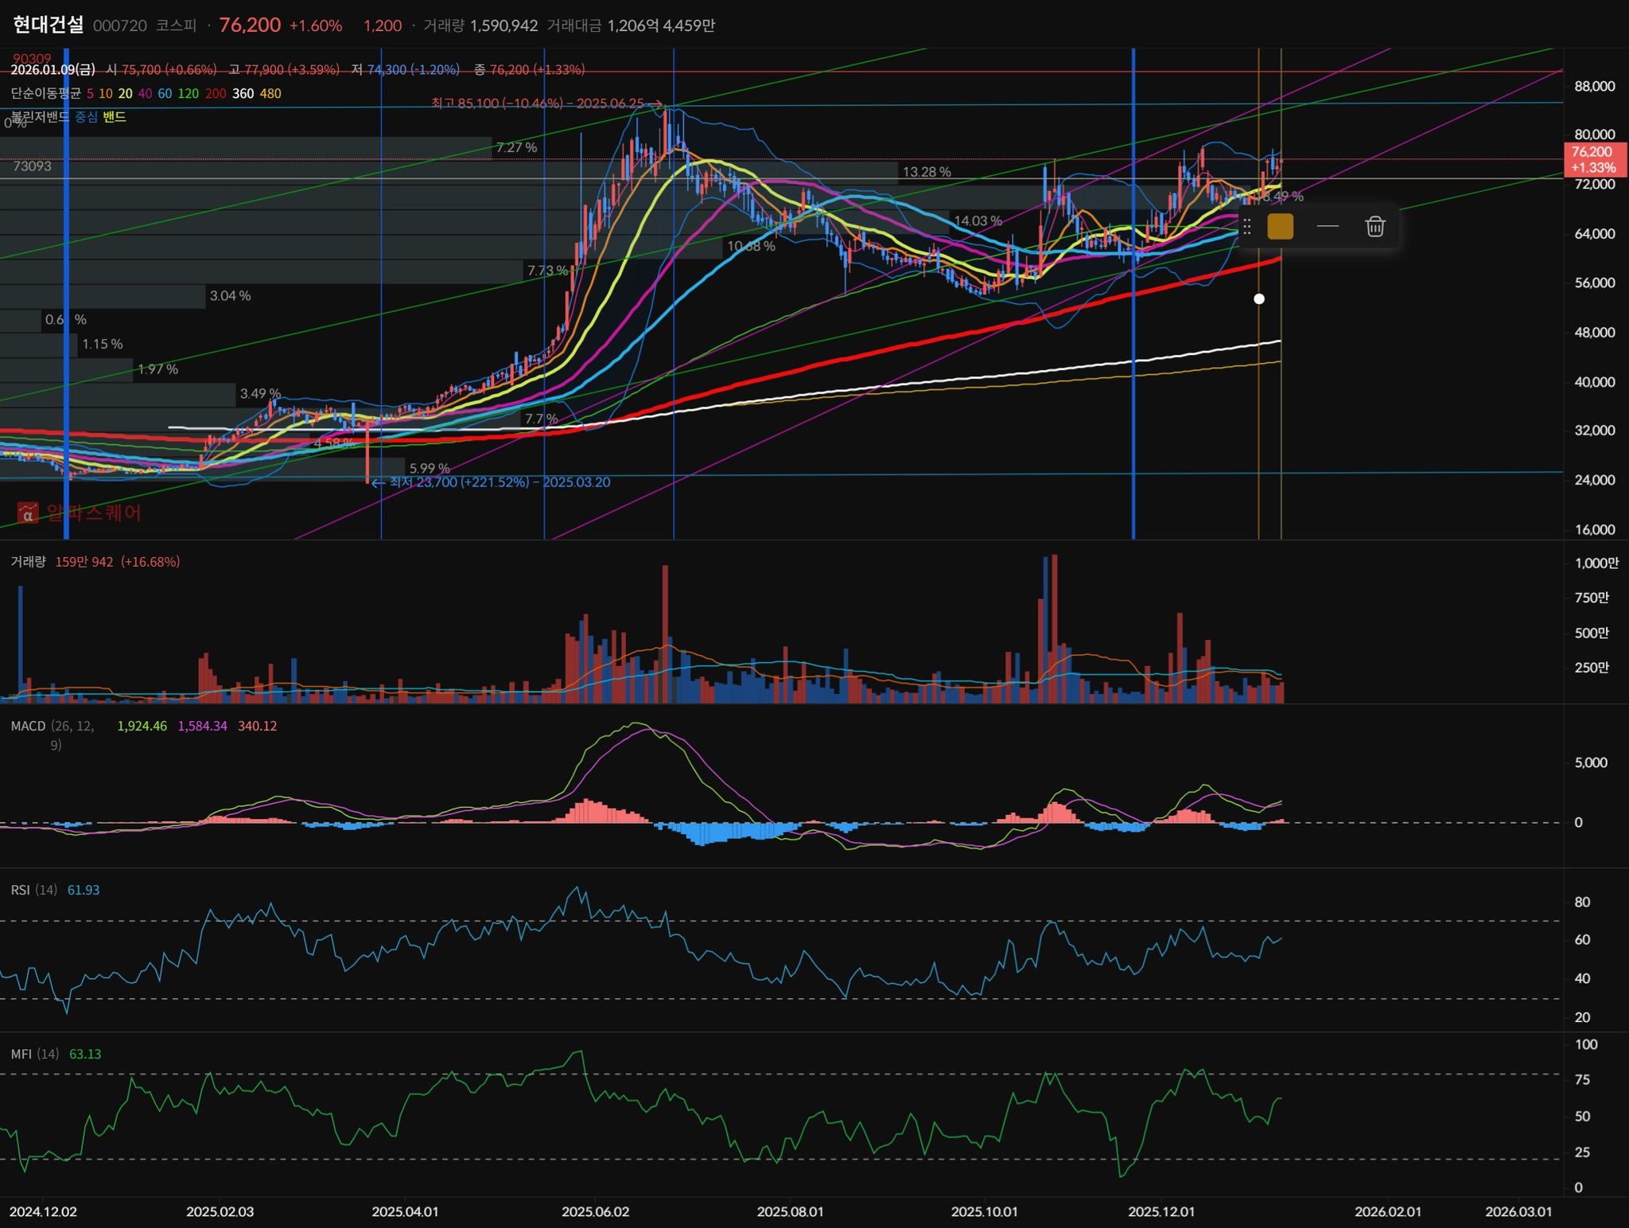Open line style option on drawing toolbar

coord(1328,227)
